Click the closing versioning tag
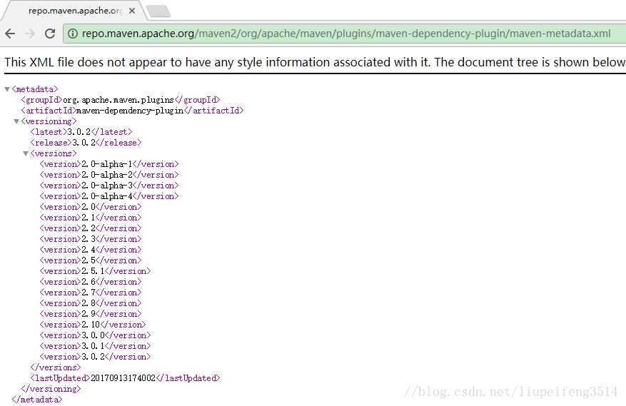626x406 pixels. [51, 389]
